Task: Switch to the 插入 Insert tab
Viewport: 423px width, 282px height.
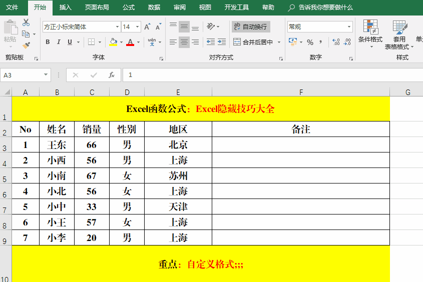Action: click(65, 7)
